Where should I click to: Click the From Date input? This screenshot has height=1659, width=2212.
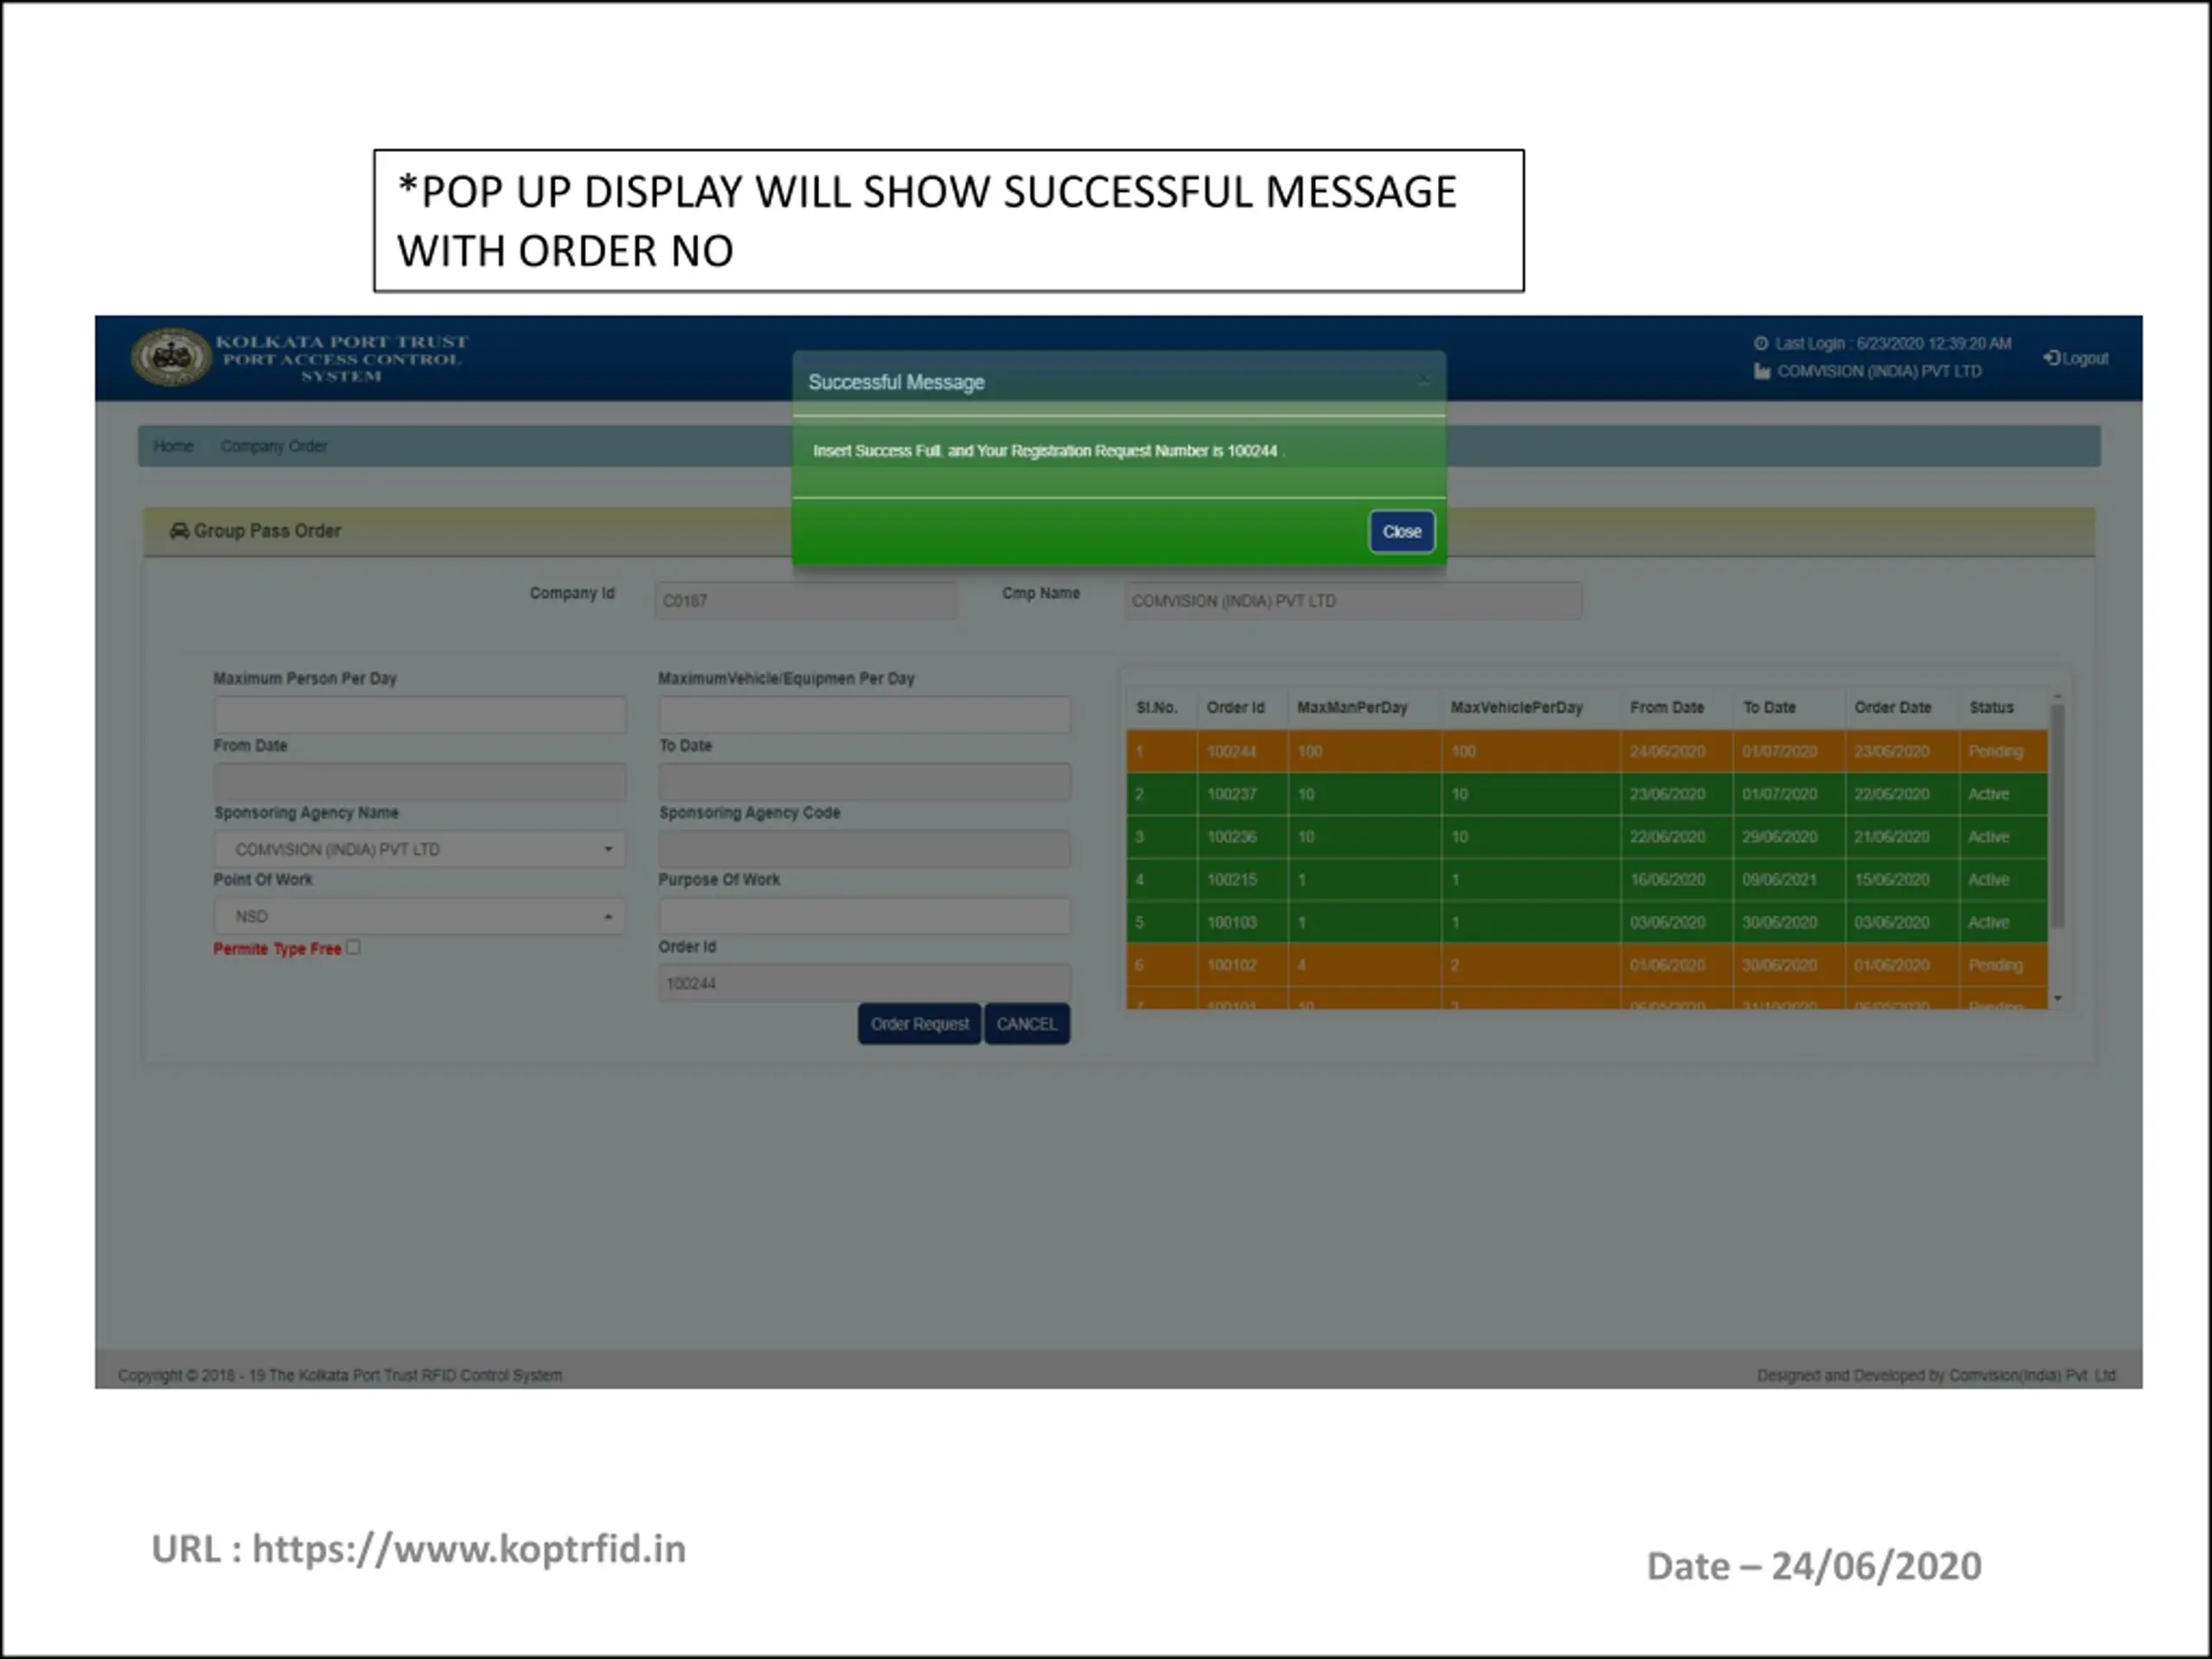[419, 781]
